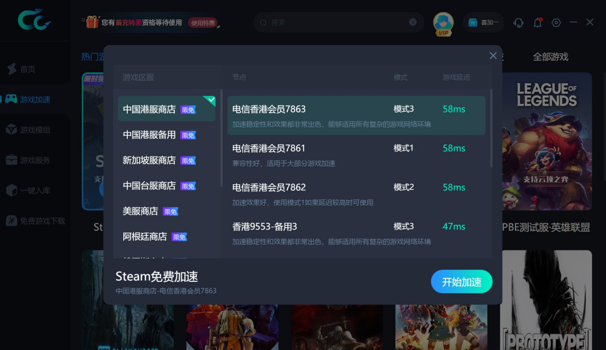Click the gift box promotion icon
Screen dimensions: 606x350
(92, 22)
